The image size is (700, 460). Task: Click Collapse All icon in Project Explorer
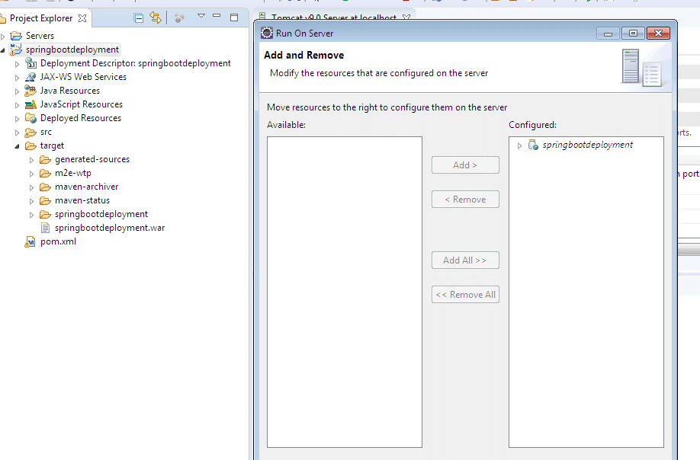(x=138, y=18)
